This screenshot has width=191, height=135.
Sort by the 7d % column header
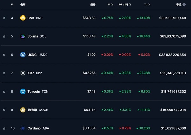(147, 5)
